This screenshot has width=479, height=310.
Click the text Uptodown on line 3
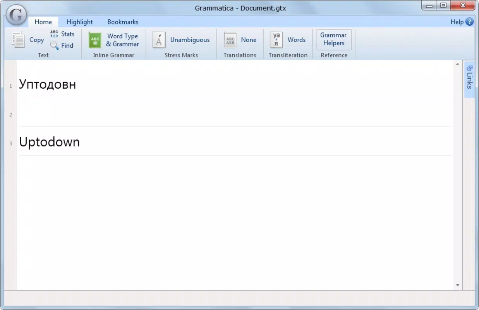[49, 142]
